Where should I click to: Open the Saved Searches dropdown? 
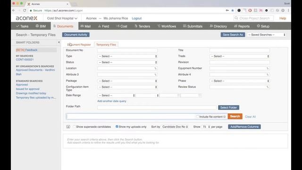pos(266,34)
